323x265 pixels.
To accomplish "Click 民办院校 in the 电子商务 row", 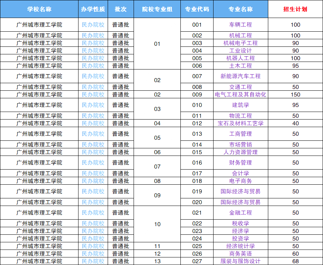I will click(93, 181).
